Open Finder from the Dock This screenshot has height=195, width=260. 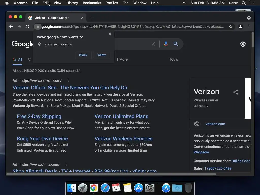point(72,188)
